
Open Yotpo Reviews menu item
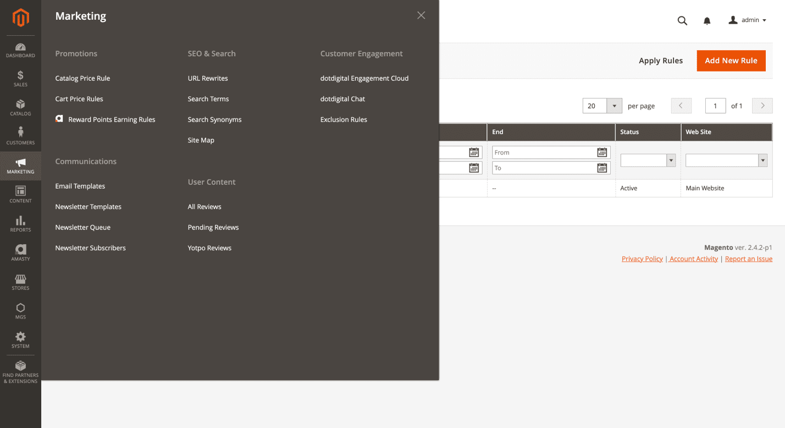click(x=209, y=248)
